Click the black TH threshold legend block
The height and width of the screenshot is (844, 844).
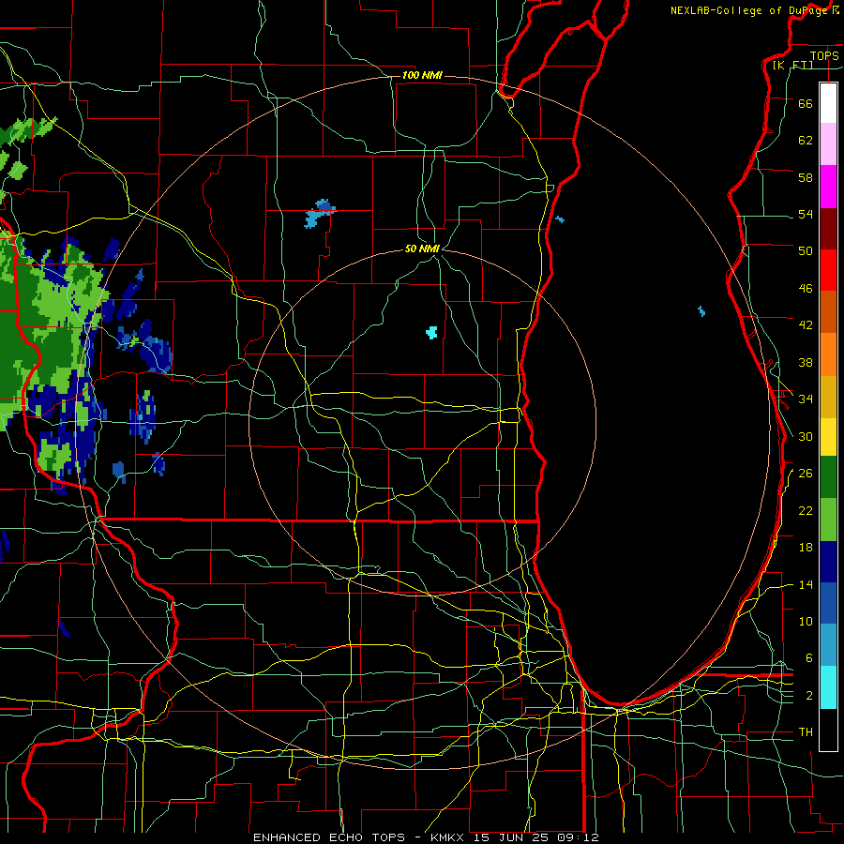pyautogui.click(x=828, y=730)
